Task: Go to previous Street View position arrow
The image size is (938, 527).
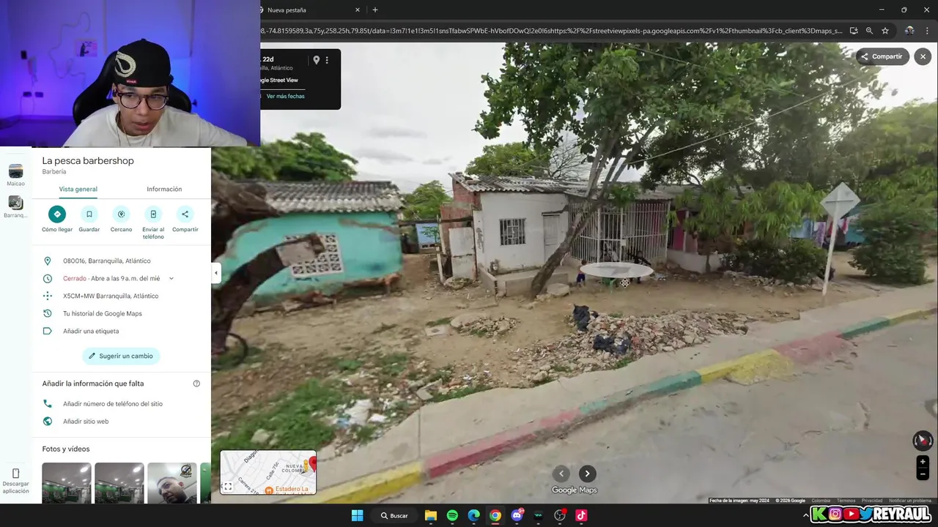Action: pyautogui.click(x=561, y=474)
